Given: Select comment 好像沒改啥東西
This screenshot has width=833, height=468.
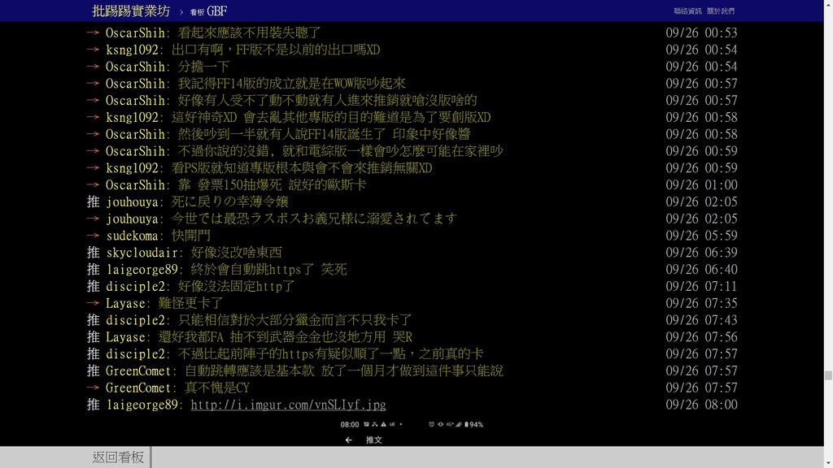Looking at the screenshot, I should pyautogui.click(x=237, y=253).
